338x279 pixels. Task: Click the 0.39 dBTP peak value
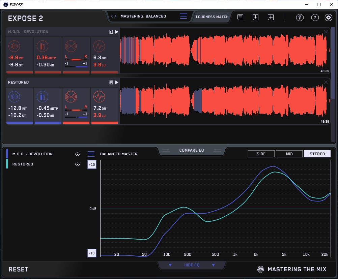[46, 58]
